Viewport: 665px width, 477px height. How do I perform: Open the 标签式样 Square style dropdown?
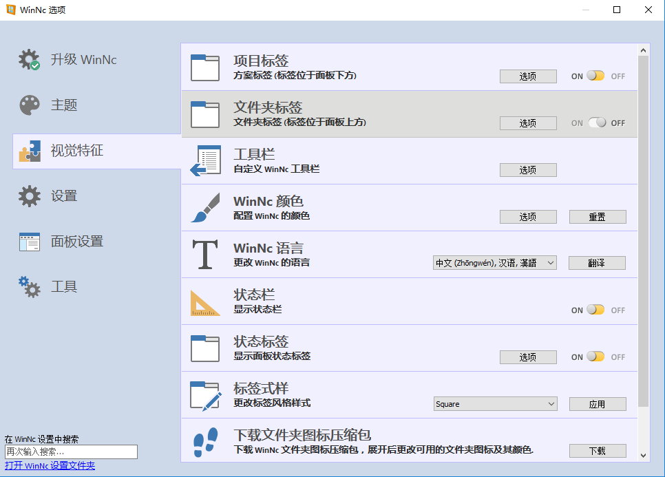click(496, 404)
